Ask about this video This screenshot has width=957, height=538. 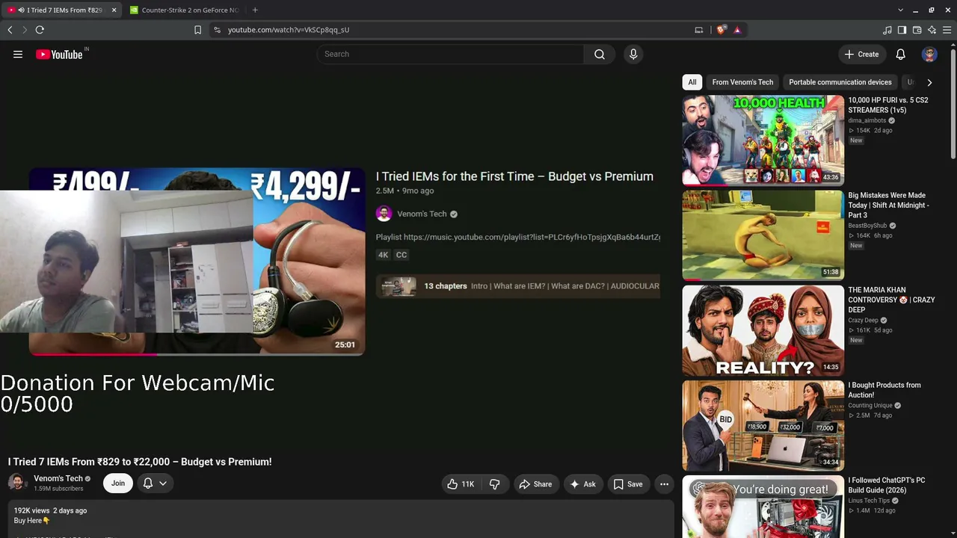point(583,484)
